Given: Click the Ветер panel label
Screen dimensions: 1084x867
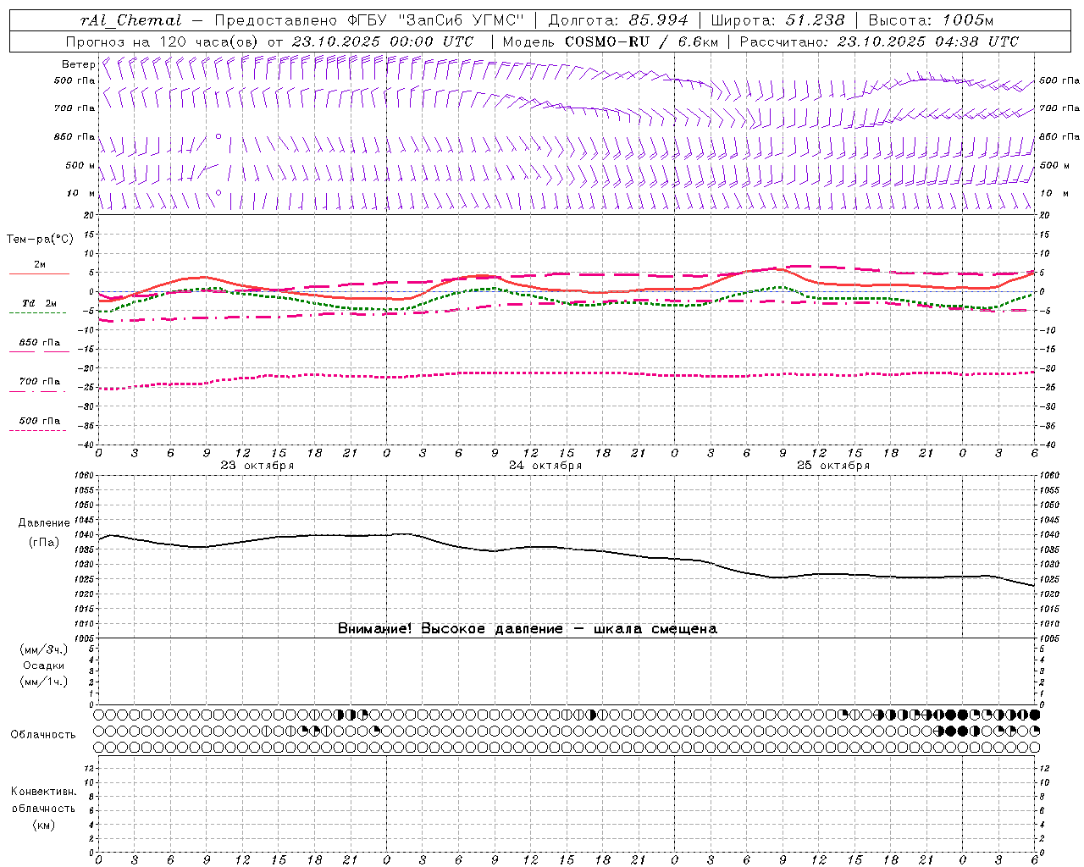Looking at the screenshot, I should point(78,64).
